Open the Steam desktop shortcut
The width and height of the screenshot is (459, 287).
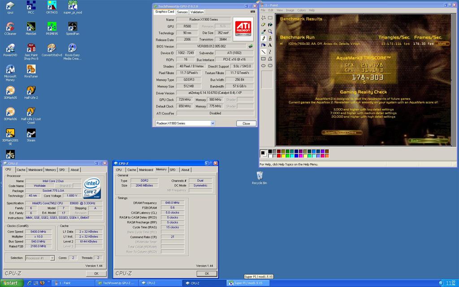[x=31, y=135]
